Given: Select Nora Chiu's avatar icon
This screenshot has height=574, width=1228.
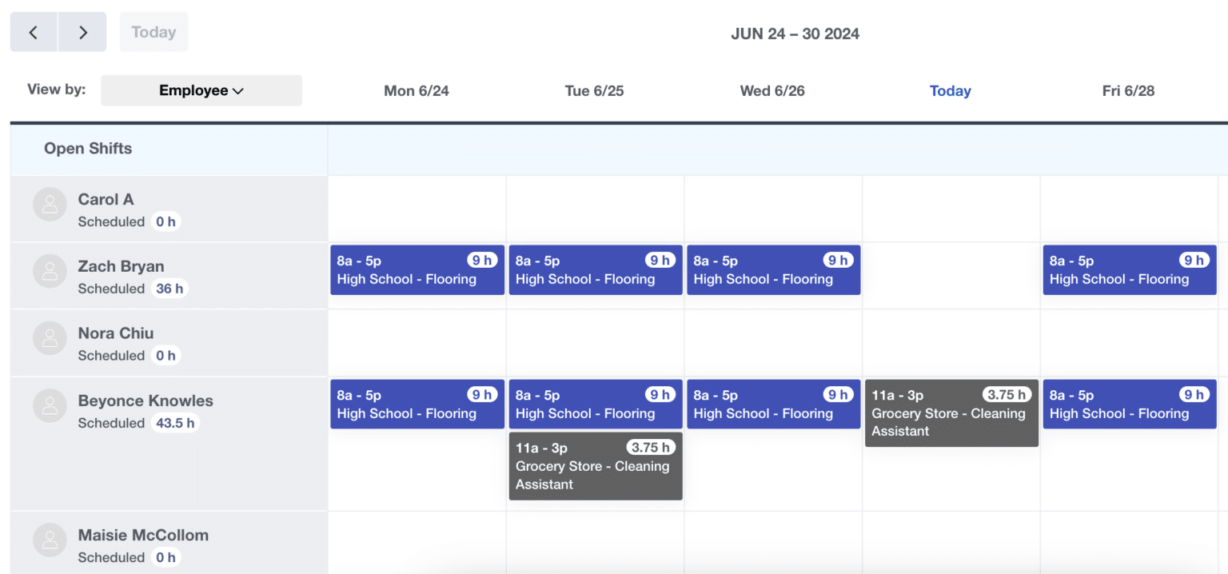Looking at the screenshot, I should click(x=50, y=339).
